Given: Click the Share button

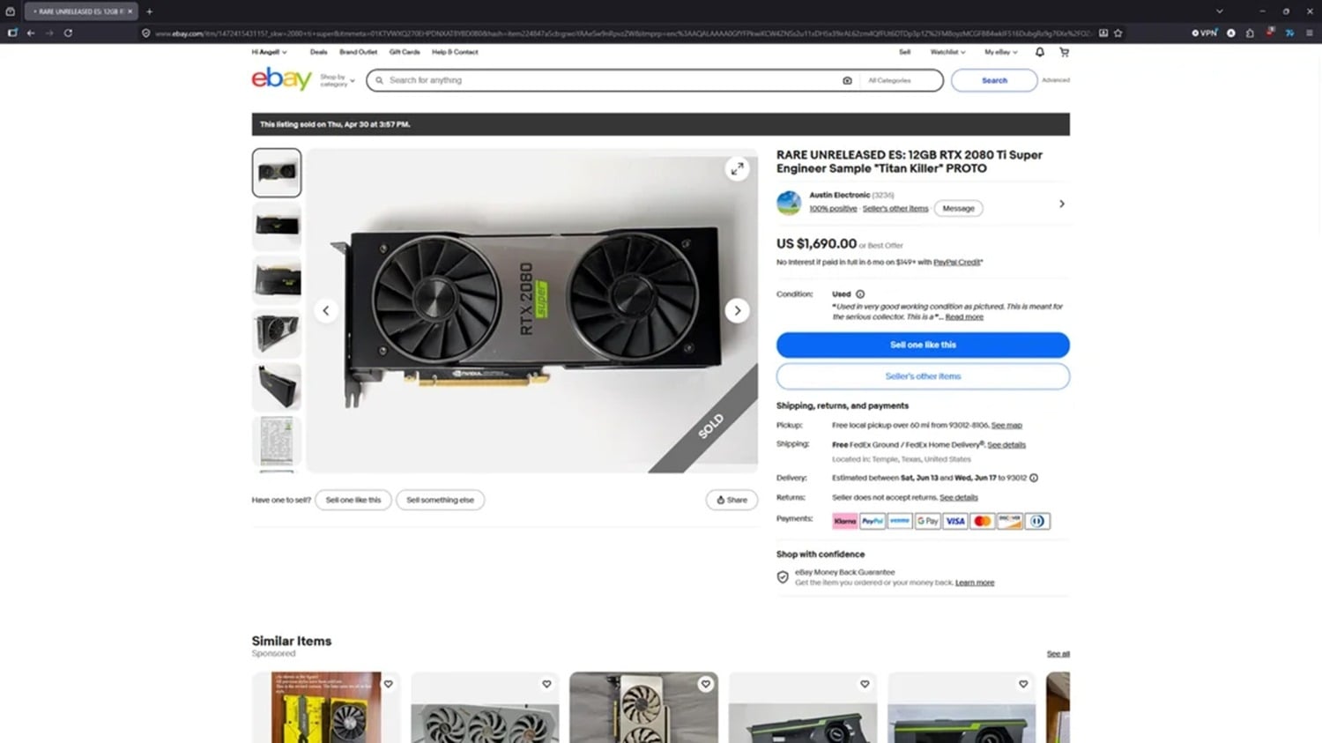Looking at the screenshot, I should point(732,500).
